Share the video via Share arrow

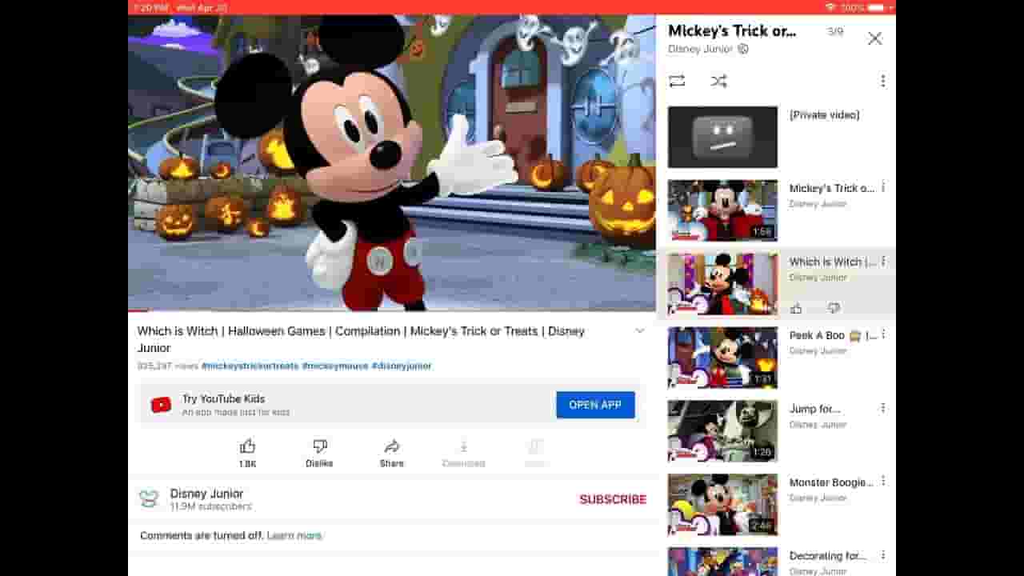point(391,446)
